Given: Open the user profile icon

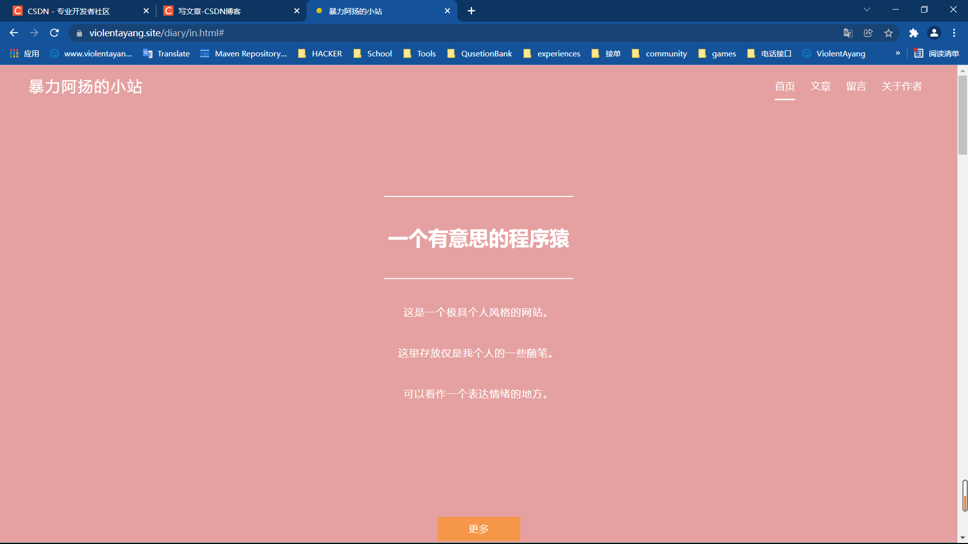Looking at the screenshot, I should tap(934, 33).
